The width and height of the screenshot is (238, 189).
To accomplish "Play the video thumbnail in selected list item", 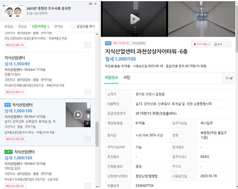I will [78, 115].
